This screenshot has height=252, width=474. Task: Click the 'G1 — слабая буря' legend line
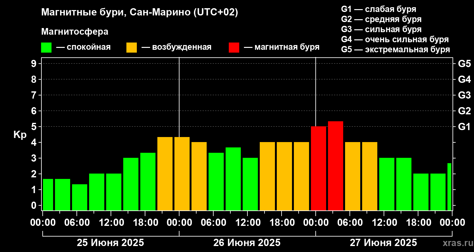(x=379, y=9)
